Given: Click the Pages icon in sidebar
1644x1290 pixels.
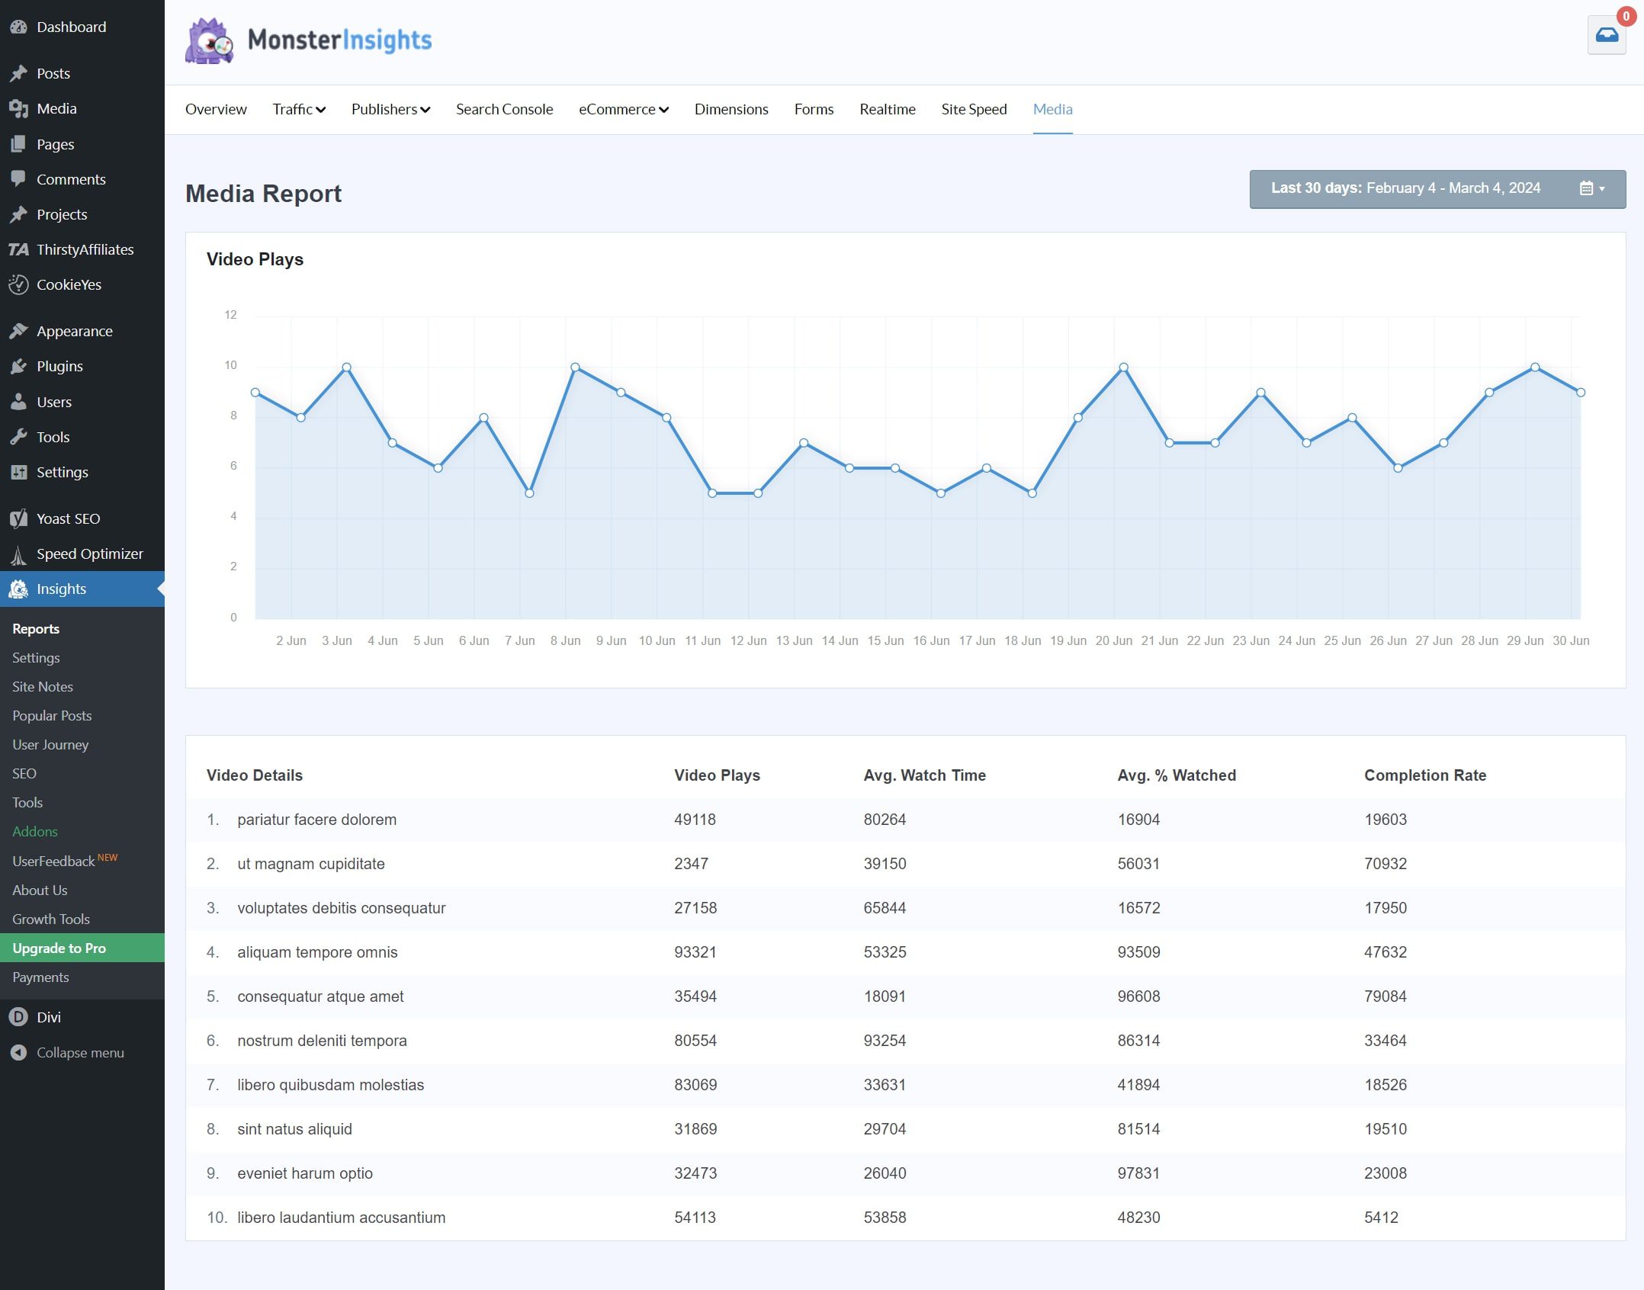Looking at the screenshot, I should (x=18, y=143).
